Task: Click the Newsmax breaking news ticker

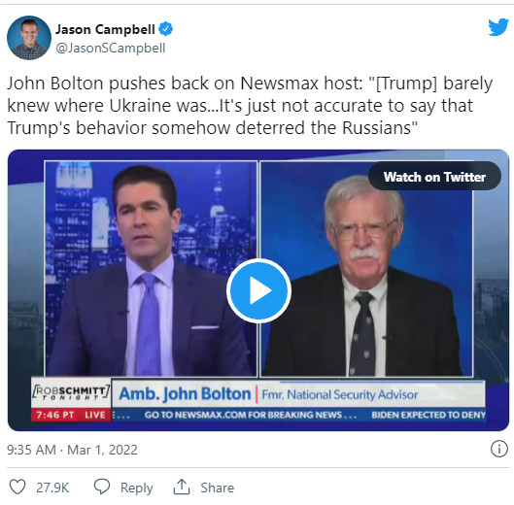Action: 298,415
